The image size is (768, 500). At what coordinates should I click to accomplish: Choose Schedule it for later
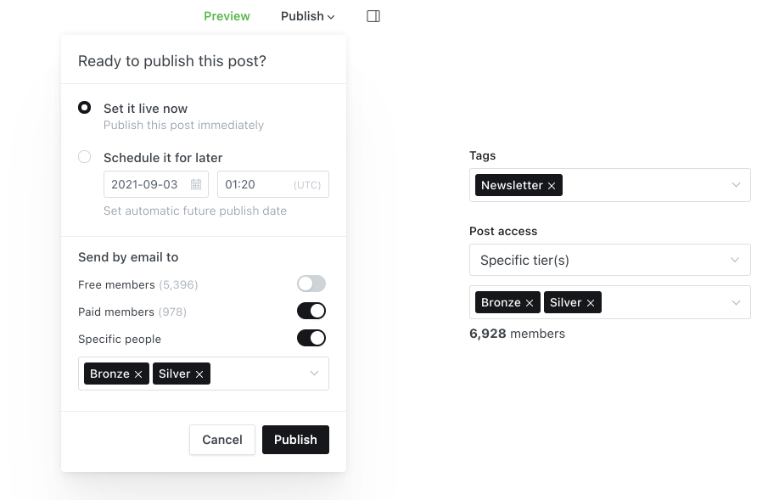(x=84, y=157)
